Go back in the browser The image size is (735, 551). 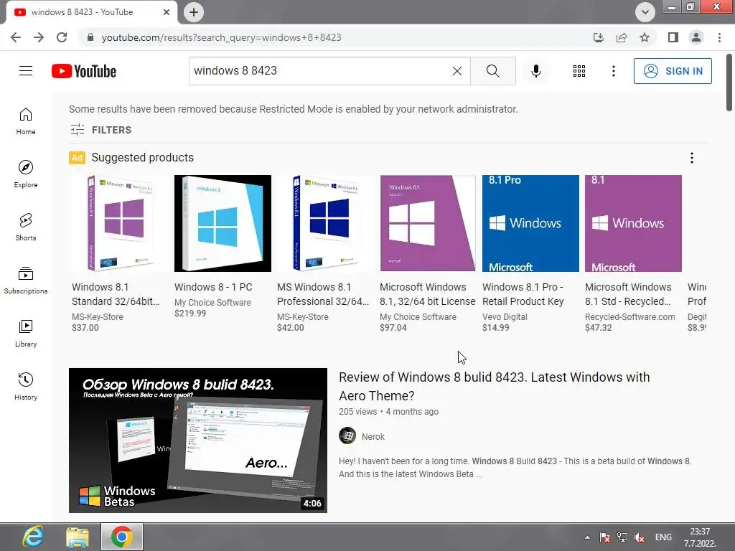tap(16, 37)
